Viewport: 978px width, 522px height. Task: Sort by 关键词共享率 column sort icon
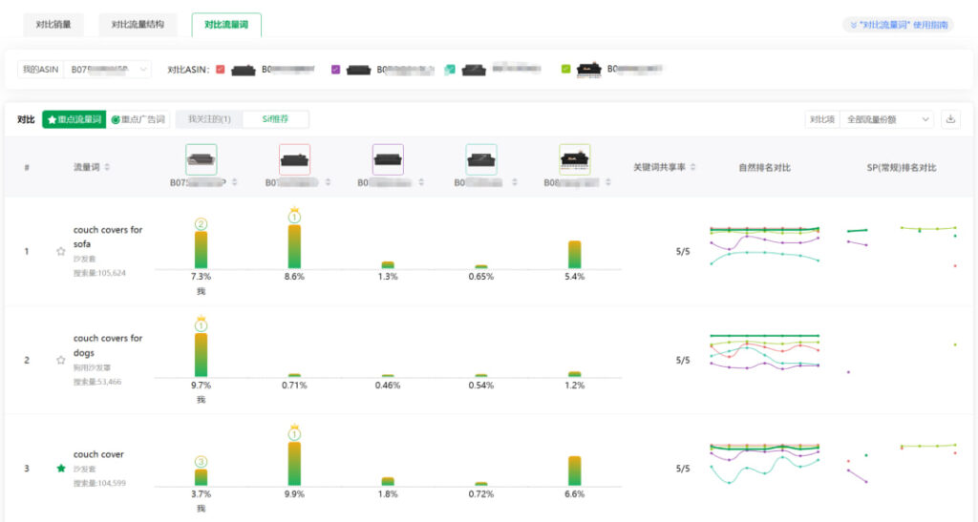tap(692, 167)
